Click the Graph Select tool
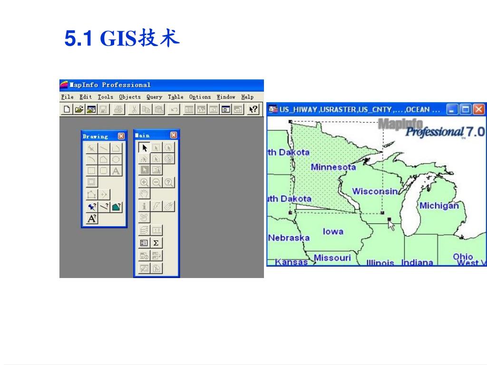The image size is (487, 365). point(156,170)
